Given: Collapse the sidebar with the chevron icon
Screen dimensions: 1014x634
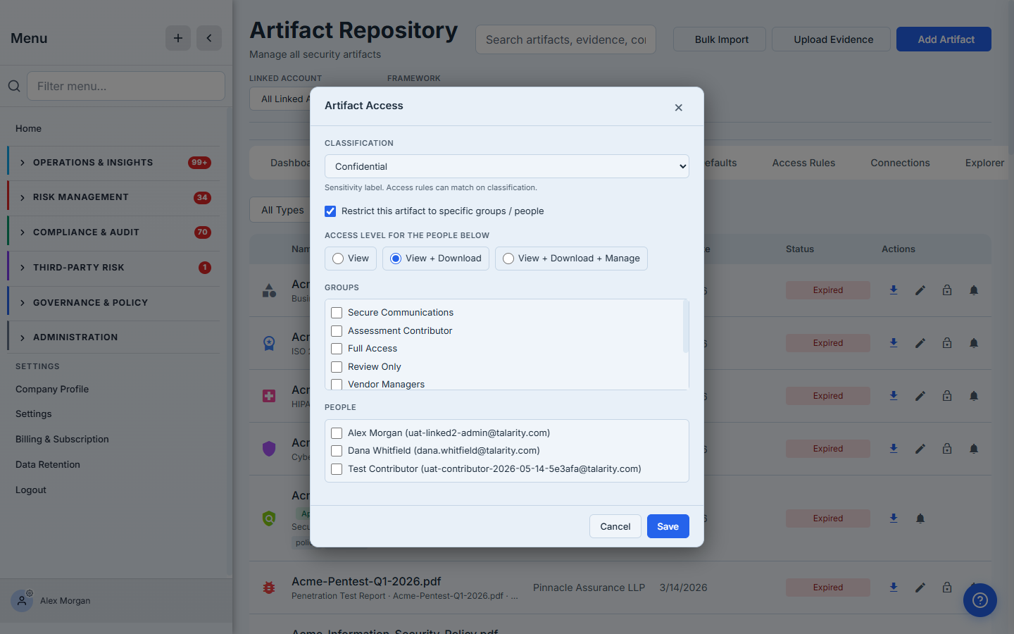Looking at the screenshot, I should click(x=209, y=38).
